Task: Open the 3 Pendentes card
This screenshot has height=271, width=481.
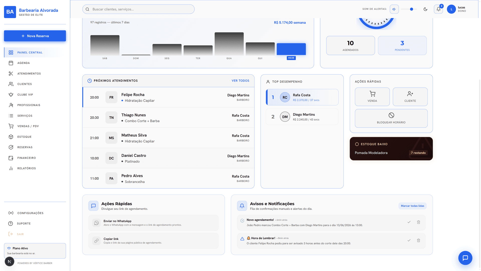Action: (402, 45)
